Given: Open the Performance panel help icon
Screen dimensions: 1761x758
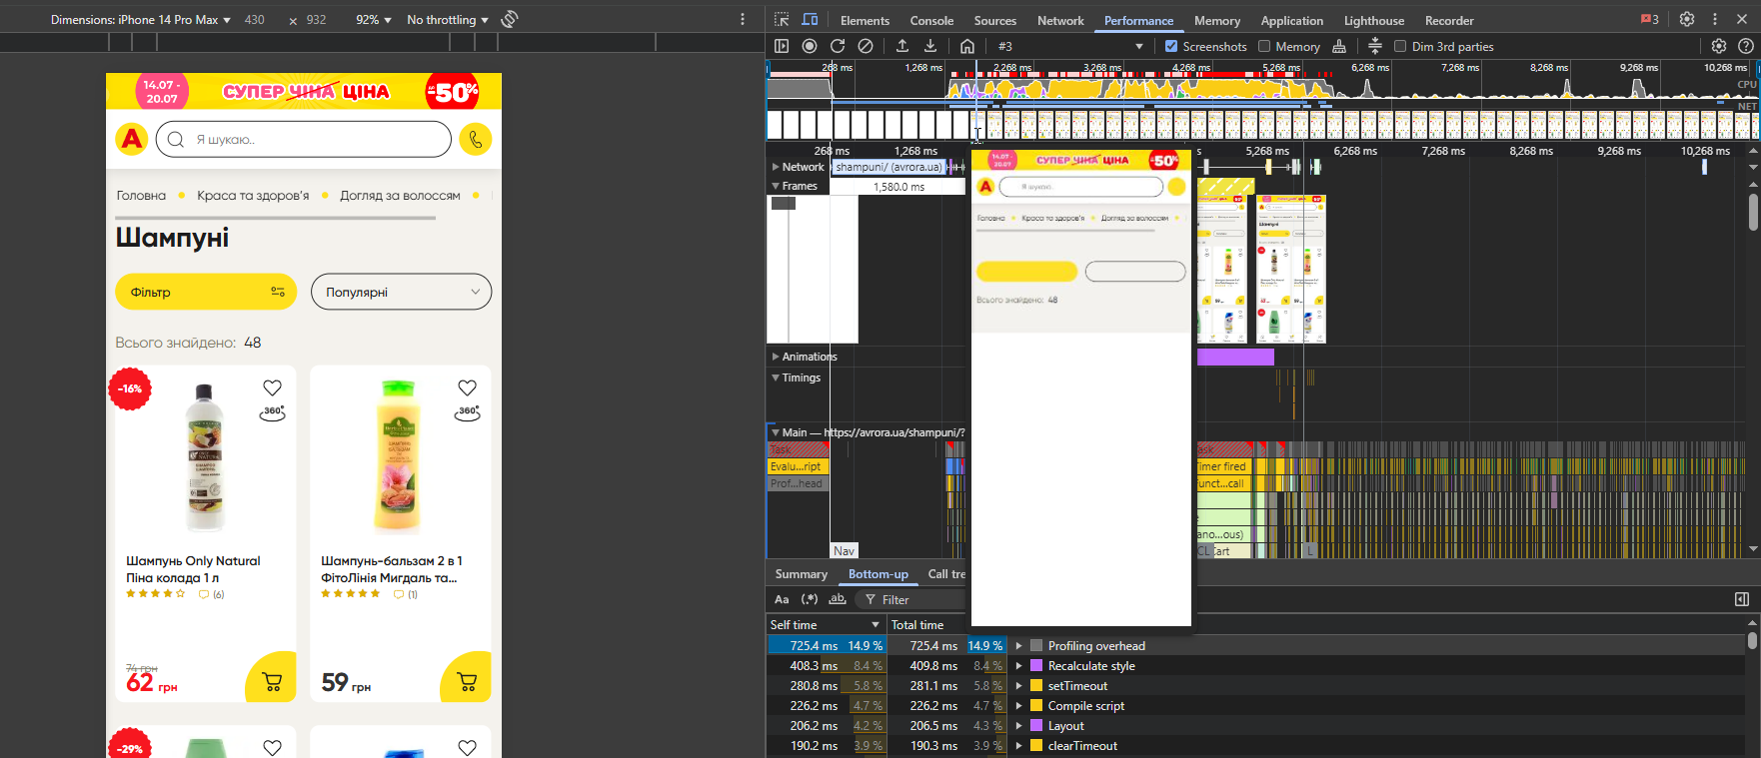Looking at the screenshot, I should click(x=1746, y=46).
